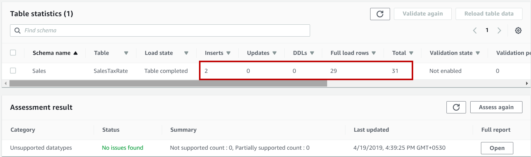This screenshot has height=157, width=531.
Task: Refresh the table statistics
Action: pyautogui.click(x=380, y=14)
